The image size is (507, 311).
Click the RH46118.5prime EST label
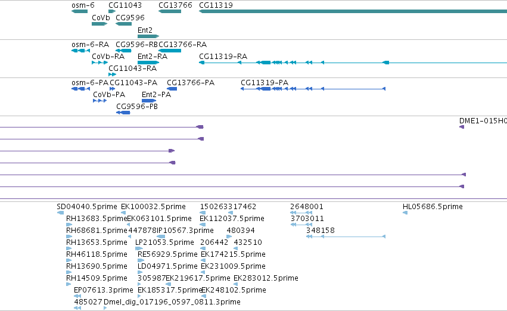(97, 254)
